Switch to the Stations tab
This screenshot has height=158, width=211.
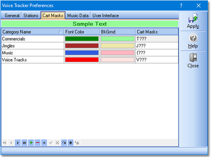click(x=31, y=16)
